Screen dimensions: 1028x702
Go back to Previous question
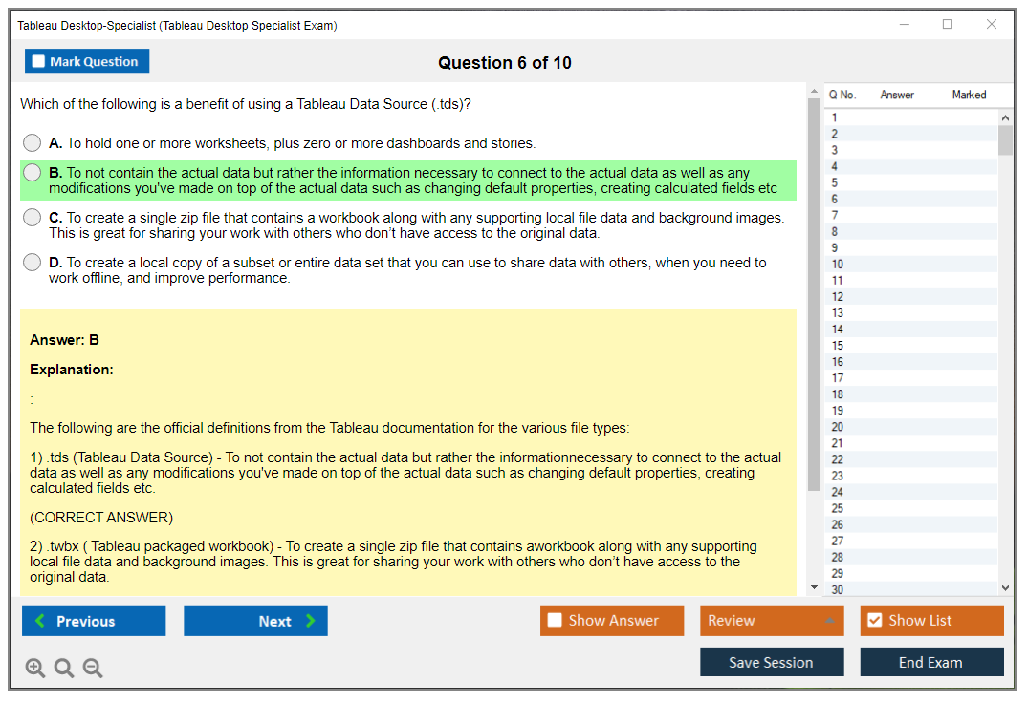94,621
